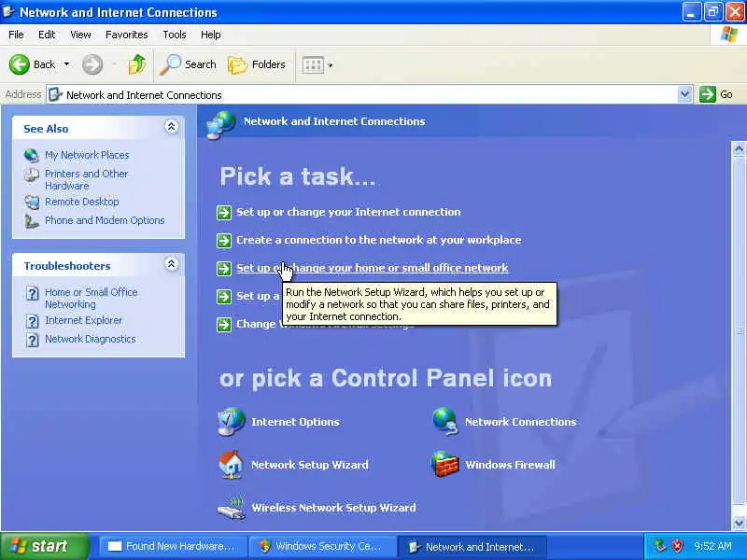Open the Tools menu

pyautogui.click(x=175, y=35)
